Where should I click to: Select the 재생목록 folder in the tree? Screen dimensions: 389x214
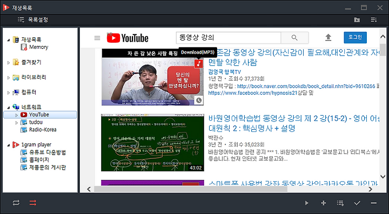click(x=27, y=39)
